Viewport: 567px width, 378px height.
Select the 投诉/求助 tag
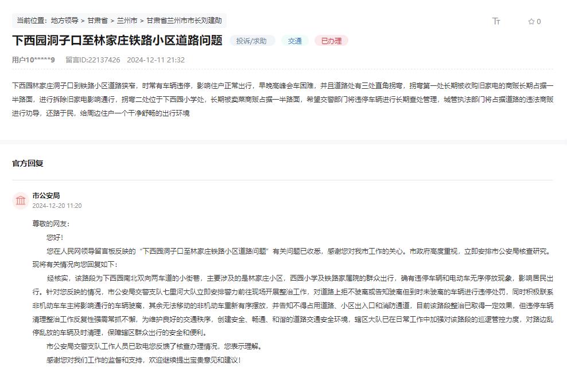(252, 41)
